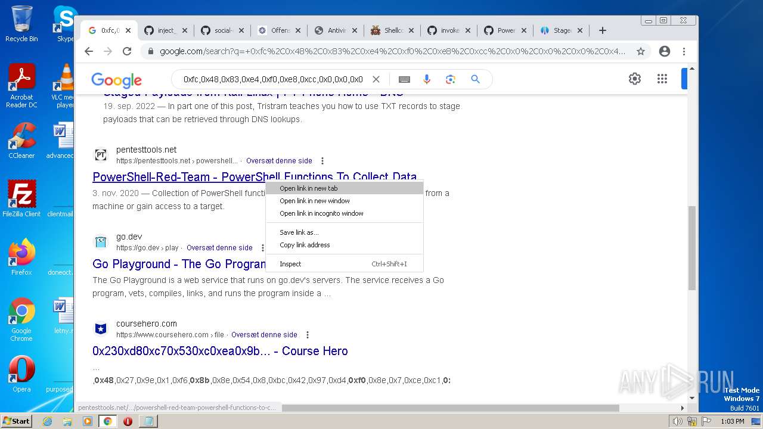The width and height of the screenshot is (763, 429).
Task: Open Google quick settings gear
Action: coord(635,79)
